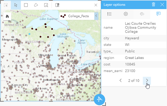The height and width of the screenshot is (106, 167).
Task: Click the dashed selection tools icon
Action: coord(6,5)
